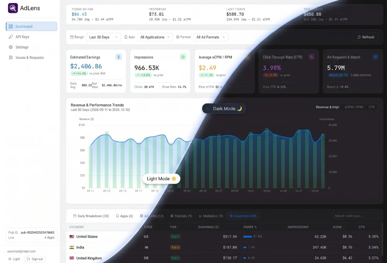The width and height of the screenshot is (387, 263).
Task: Click the layers icon beside Format
Action: point(178,37)
